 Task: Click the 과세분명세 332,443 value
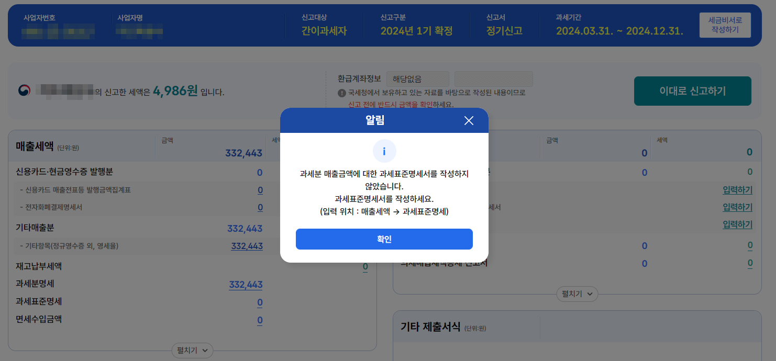pos(246,285)
